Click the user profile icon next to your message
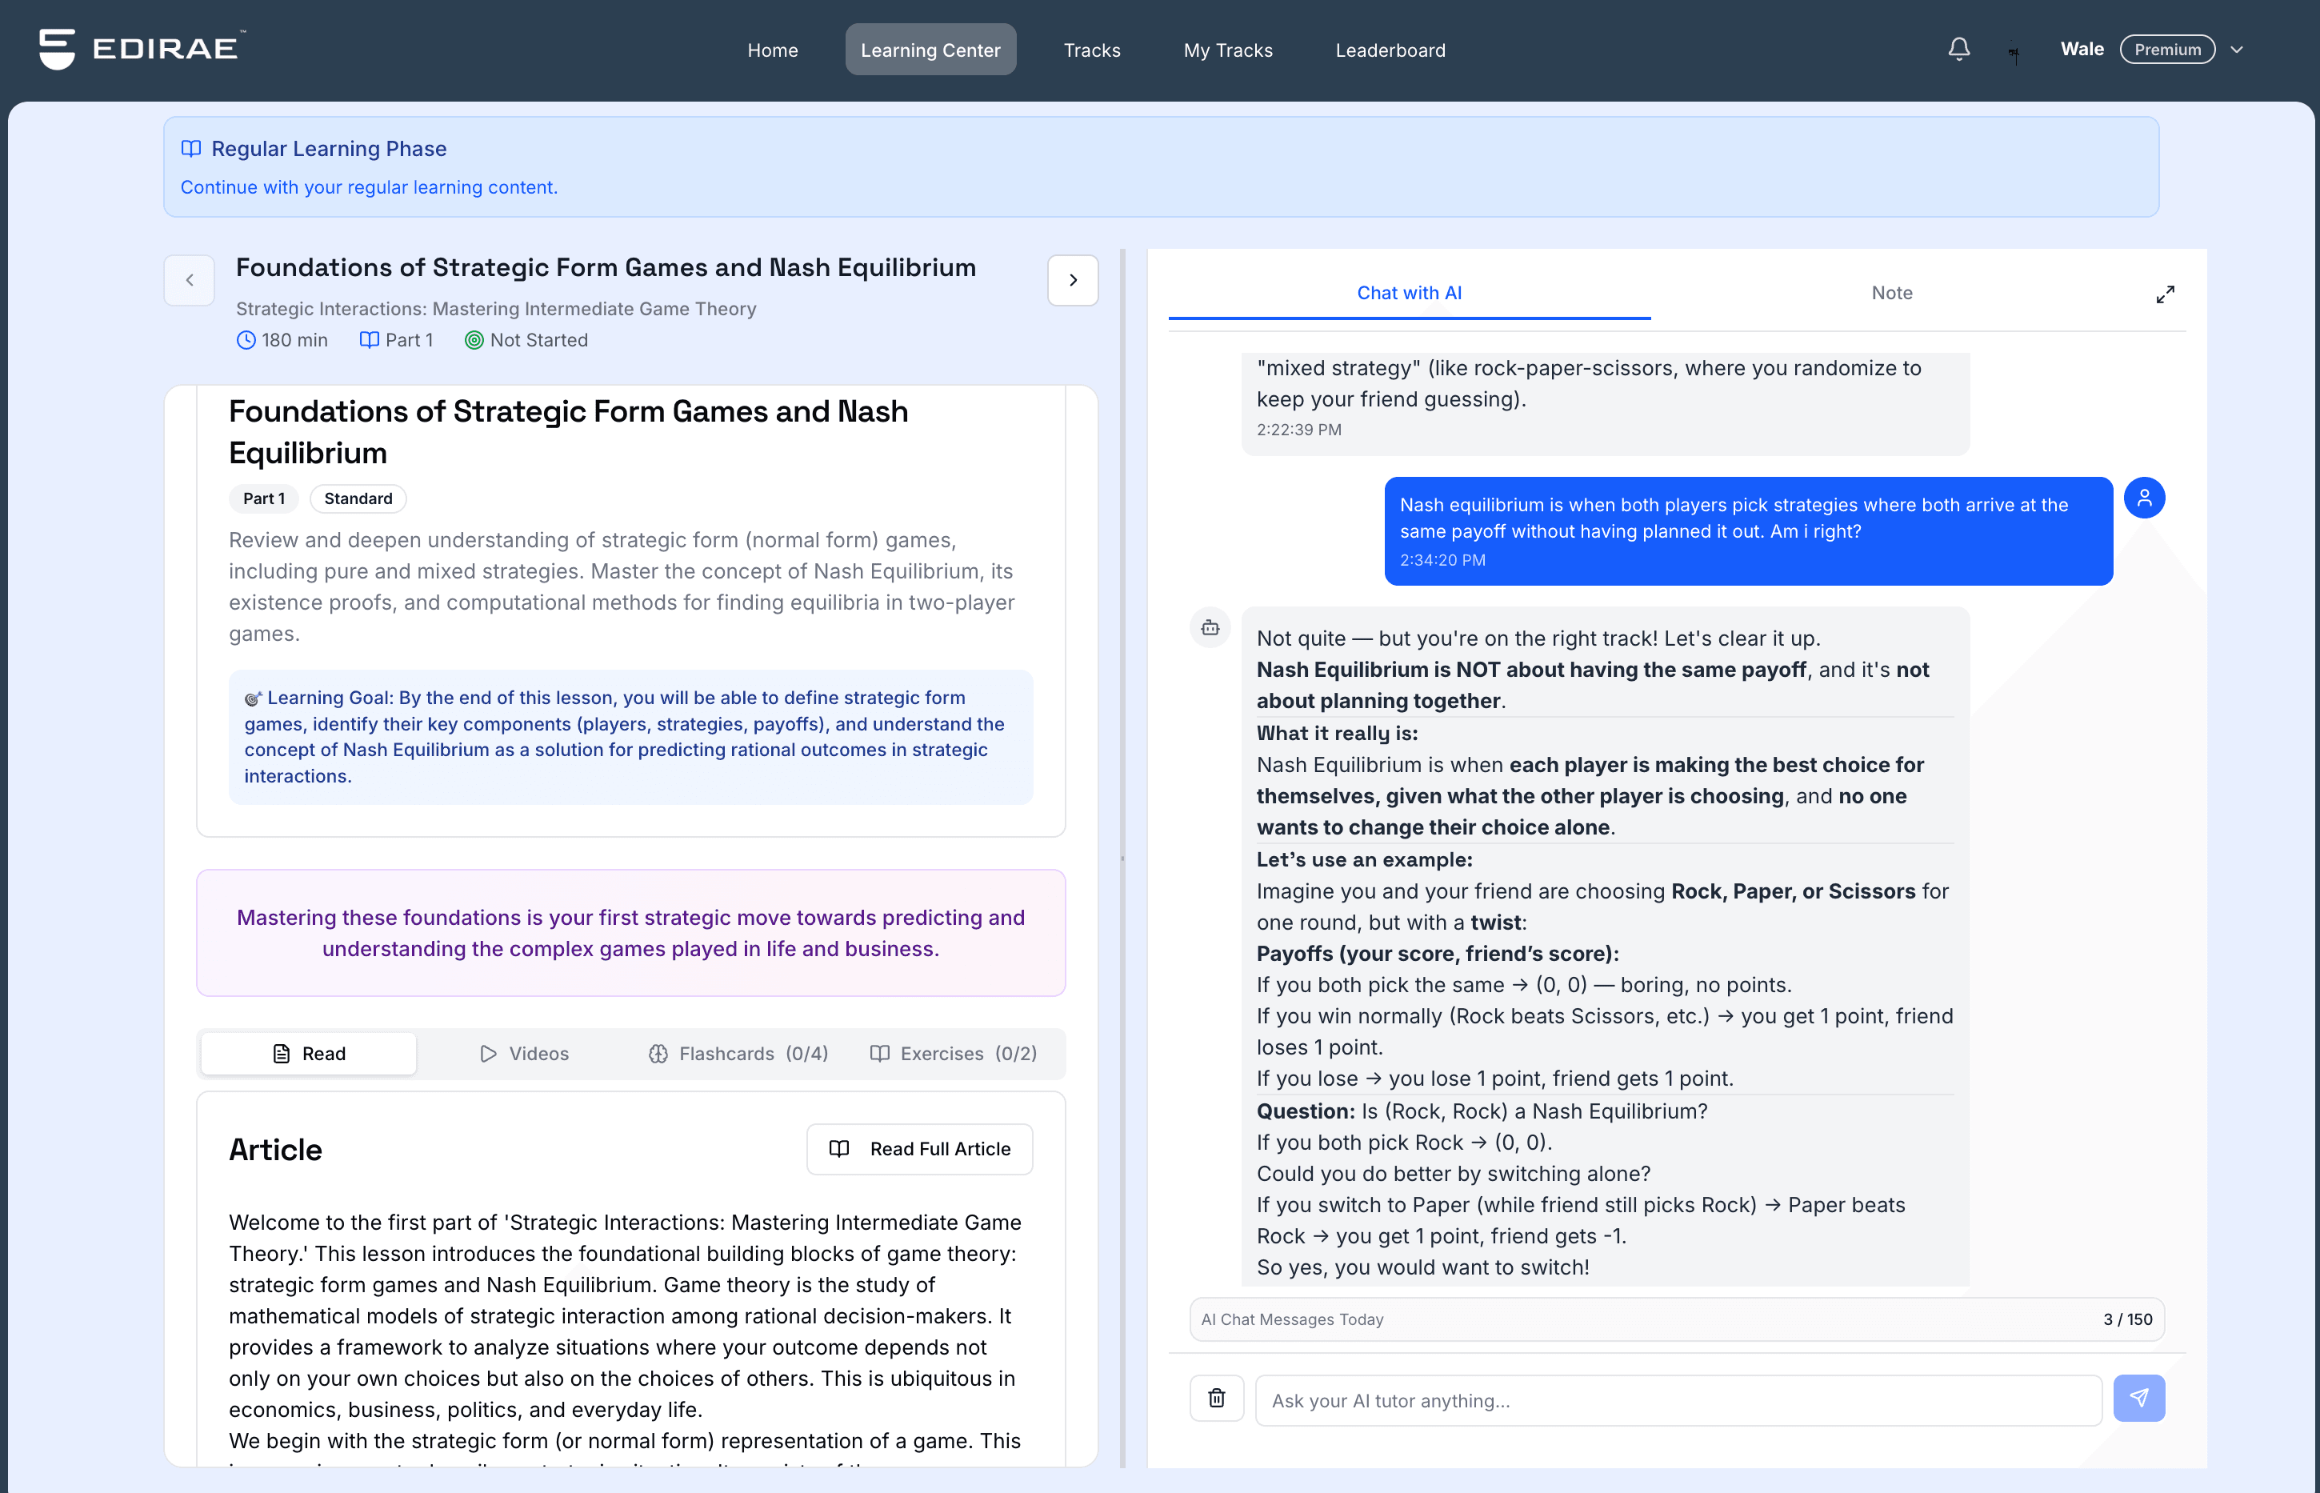Viewport: 2320px width, 1493px height. coord(2146,498)
